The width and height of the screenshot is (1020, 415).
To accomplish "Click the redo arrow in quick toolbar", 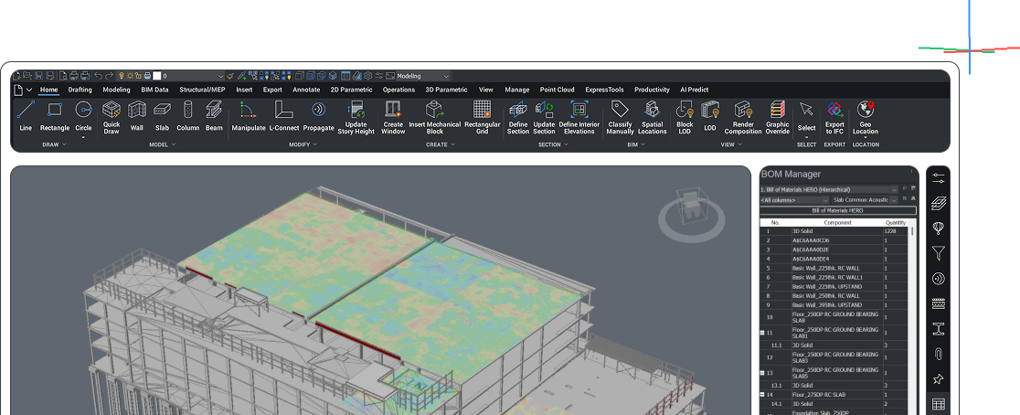I will [x=110, y=76].
